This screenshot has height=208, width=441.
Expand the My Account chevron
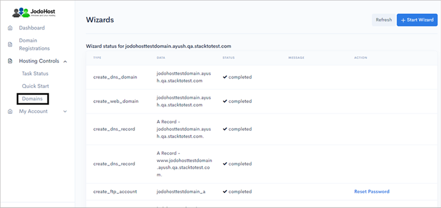click(65, 111)
